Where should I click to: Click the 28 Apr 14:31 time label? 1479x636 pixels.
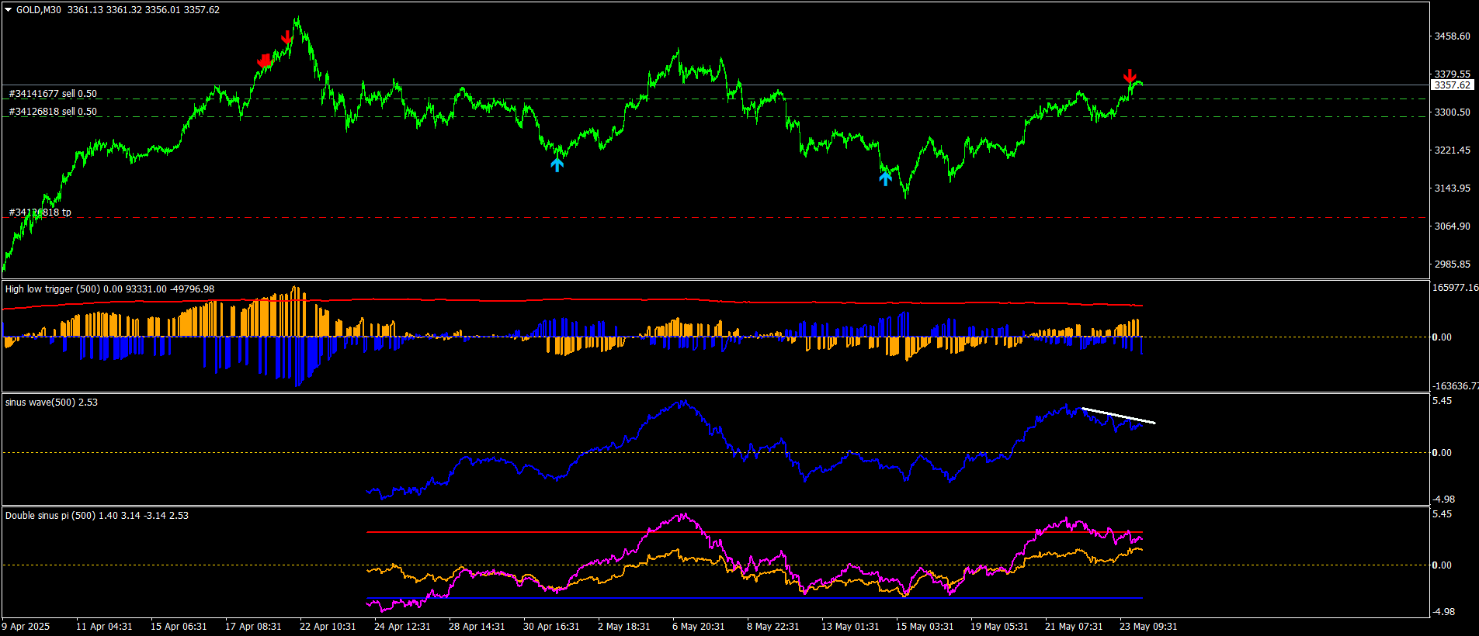pyautogui.click(x=477, y=627)
